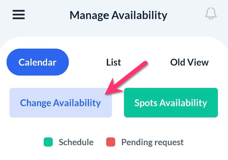Click the green Spots Availability button
Viewport: 228px width, 160px height.
(170, 103)
